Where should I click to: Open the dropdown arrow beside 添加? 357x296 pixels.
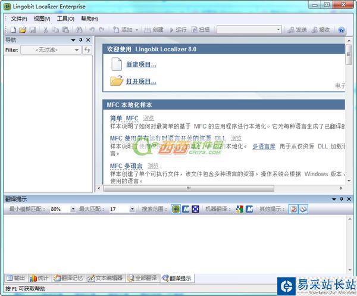[x=137, y=30]
